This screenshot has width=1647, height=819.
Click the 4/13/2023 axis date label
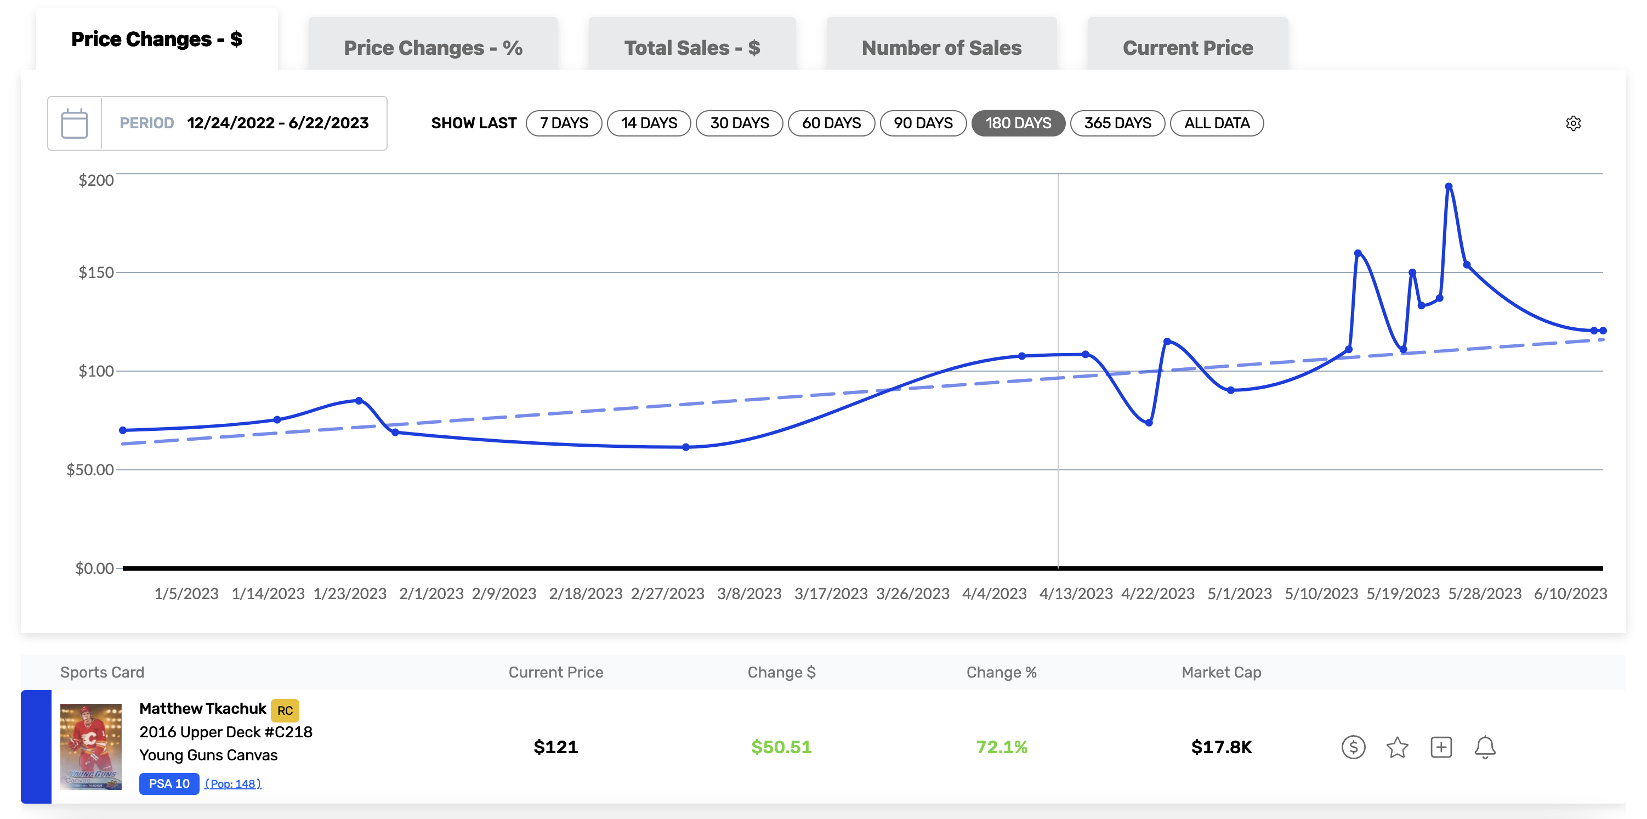coord(1075,593)
